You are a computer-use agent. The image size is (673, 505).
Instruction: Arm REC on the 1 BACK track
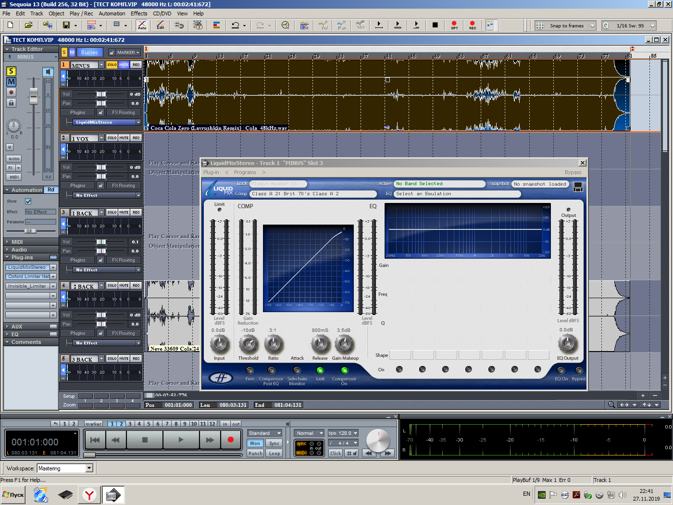pos(137,212)
